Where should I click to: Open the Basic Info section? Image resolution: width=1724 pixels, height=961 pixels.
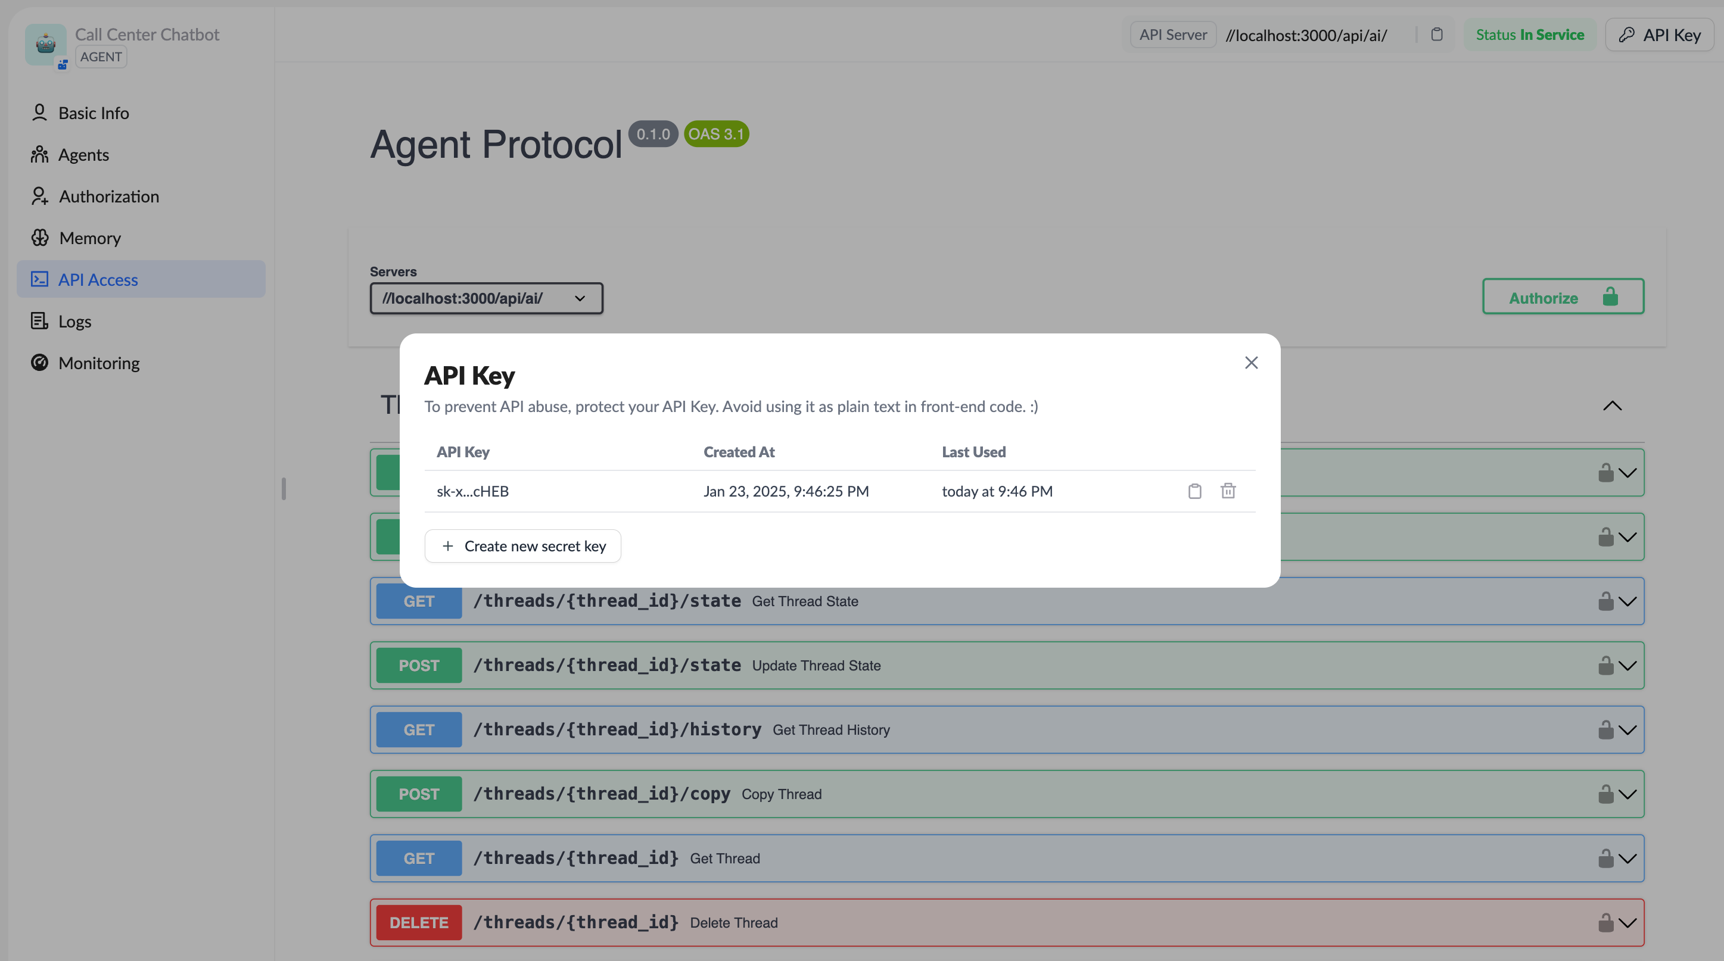tap(93, 113)
